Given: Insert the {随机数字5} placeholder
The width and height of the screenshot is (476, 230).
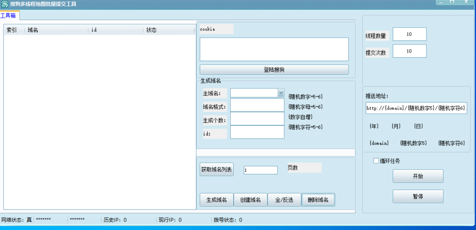Looking at the screenshot, I should coord(413,143).
